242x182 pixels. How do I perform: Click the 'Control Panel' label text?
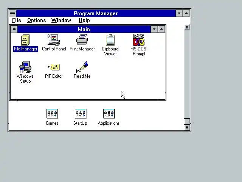(x=54, y=49)
